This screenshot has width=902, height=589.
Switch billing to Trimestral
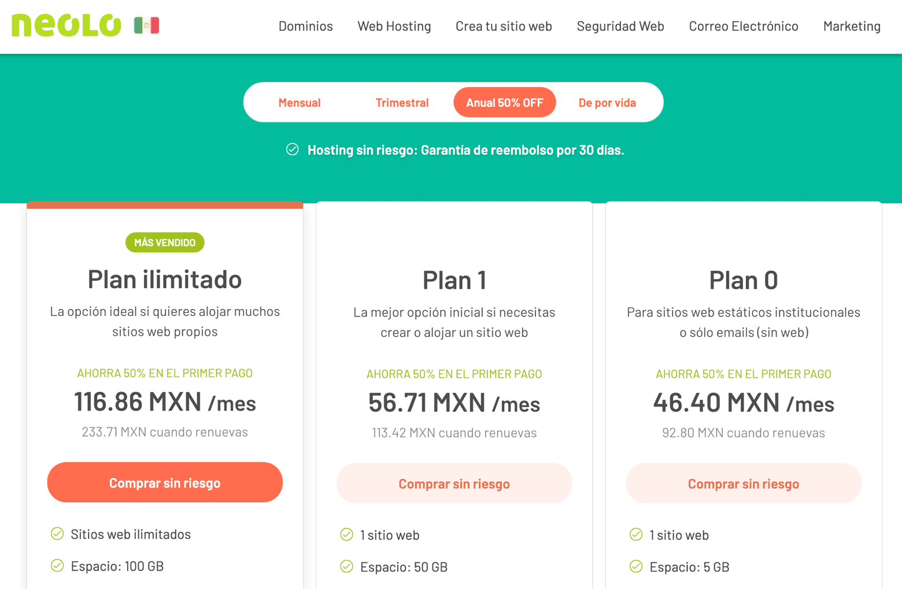(402, 103)
